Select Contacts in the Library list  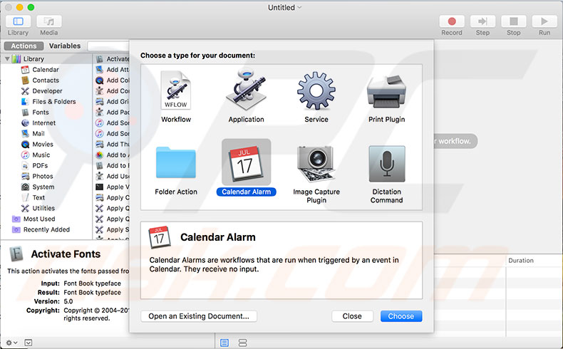(46, 80)
